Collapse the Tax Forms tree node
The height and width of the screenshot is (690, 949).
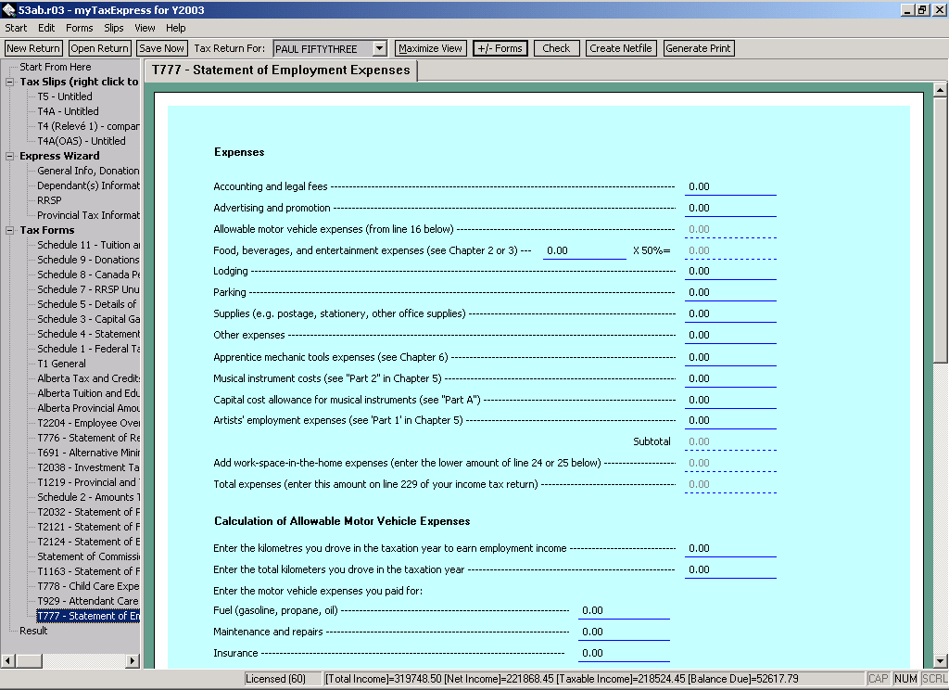coord(10,230)
